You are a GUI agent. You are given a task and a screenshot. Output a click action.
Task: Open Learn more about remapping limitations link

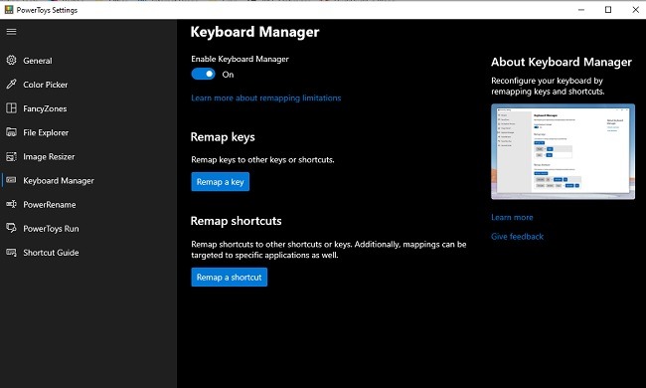pos(265,97)
